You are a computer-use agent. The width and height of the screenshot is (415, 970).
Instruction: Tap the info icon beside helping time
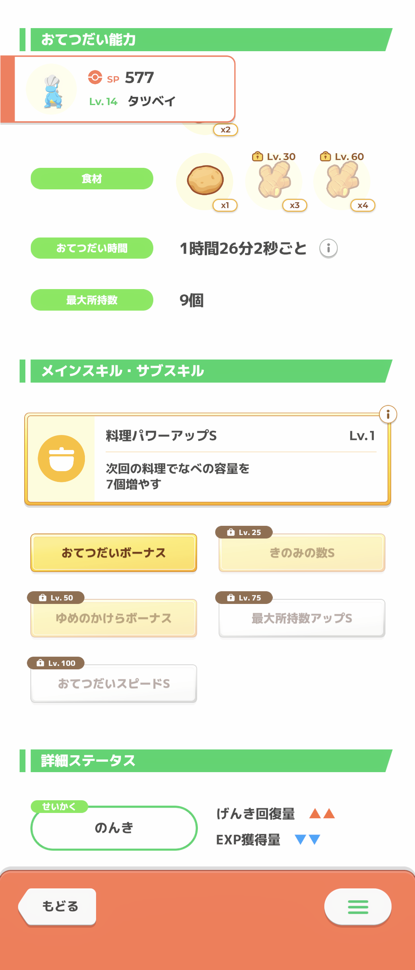329,248
